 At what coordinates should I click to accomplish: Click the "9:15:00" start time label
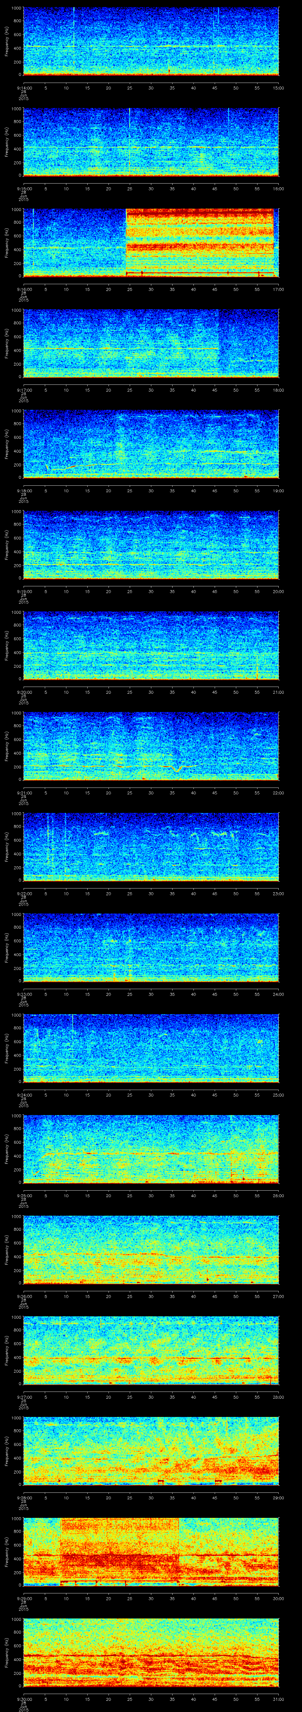[x=24, y=189]
